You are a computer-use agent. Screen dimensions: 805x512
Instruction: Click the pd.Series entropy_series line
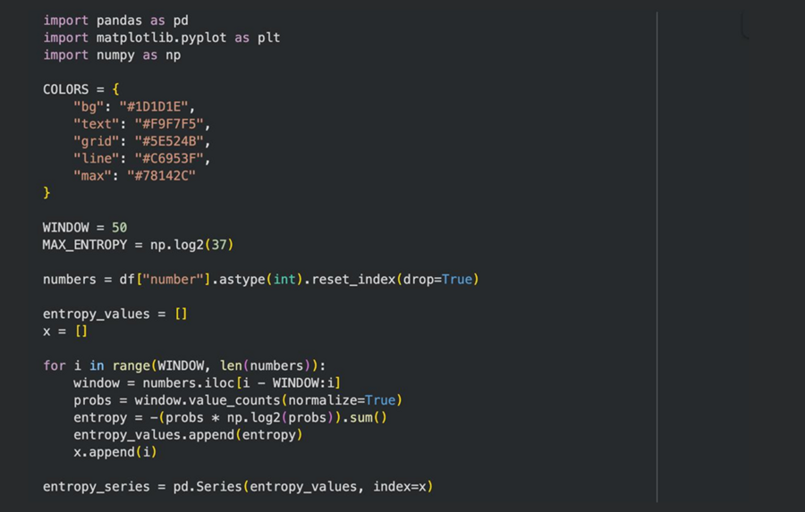pos(237,487)
